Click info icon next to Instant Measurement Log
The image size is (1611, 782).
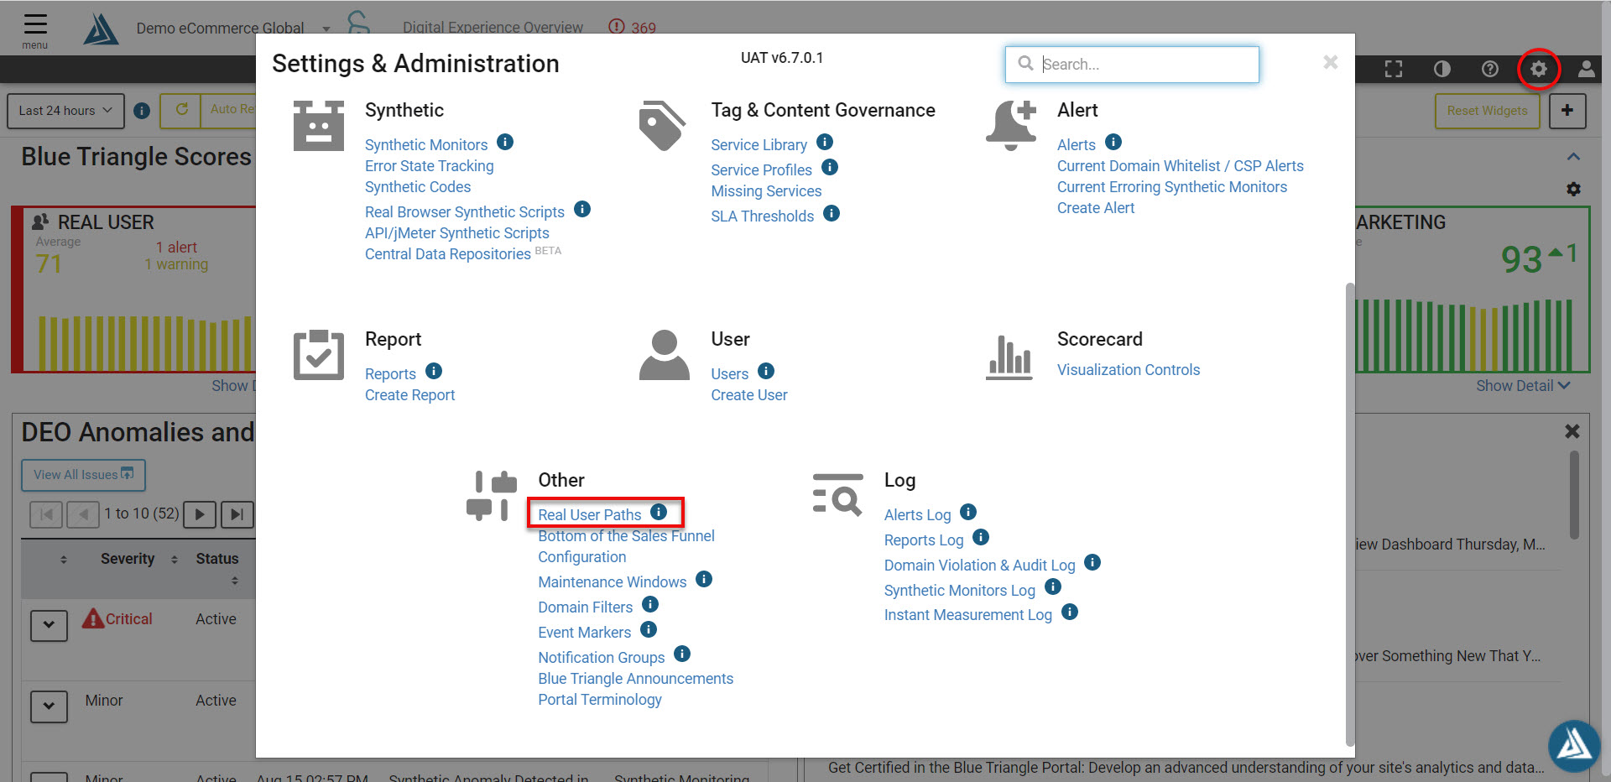click(1070, 612)
